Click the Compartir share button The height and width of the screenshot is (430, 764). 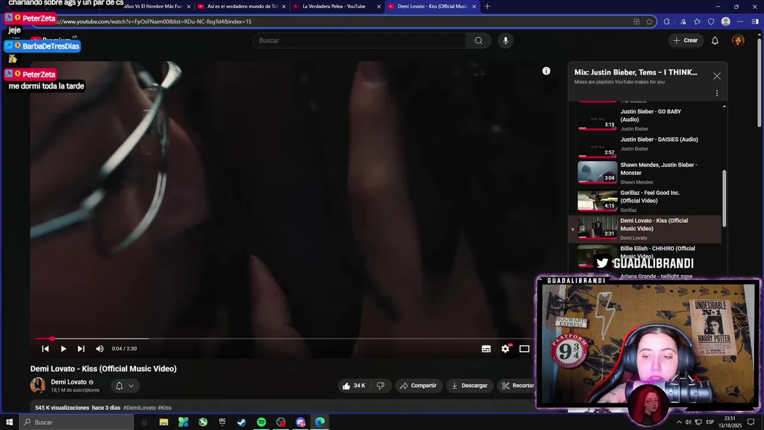click(x=418, y=386)
